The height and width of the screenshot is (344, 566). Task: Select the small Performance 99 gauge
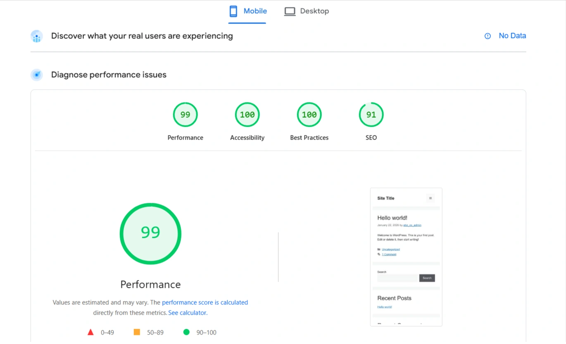click(185, 114)
